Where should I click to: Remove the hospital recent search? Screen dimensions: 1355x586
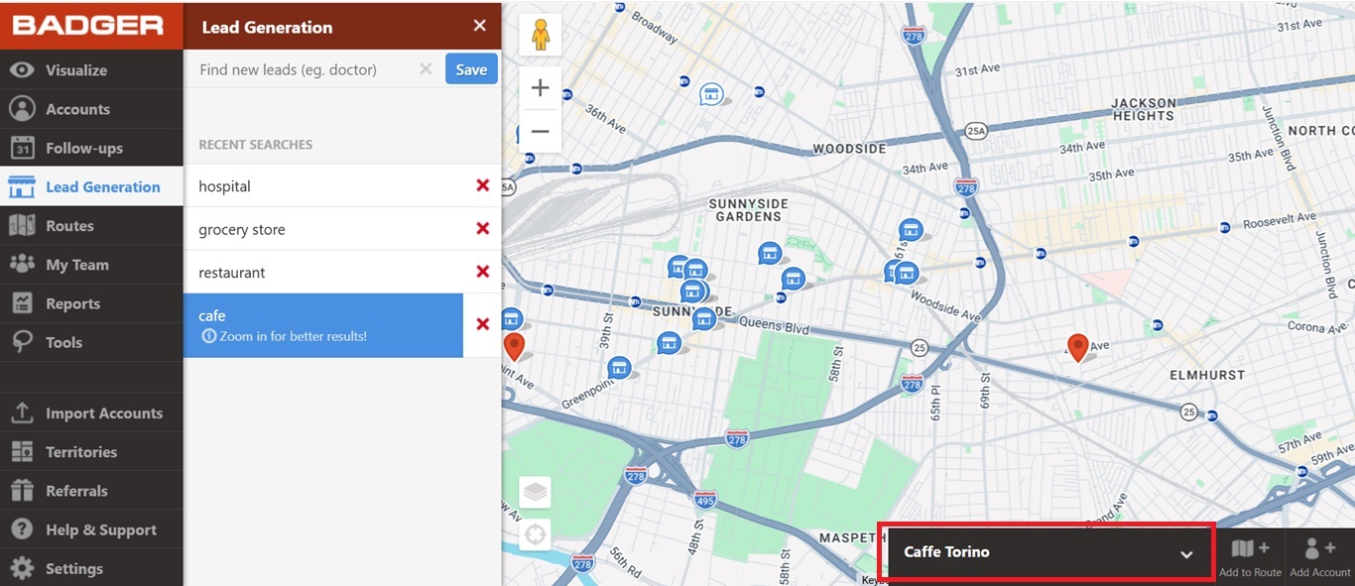pos(483,185)
